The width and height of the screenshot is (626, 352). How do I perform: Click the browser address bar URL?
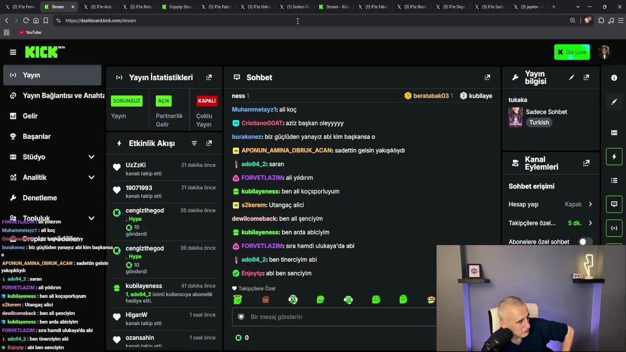pos(101,21)
